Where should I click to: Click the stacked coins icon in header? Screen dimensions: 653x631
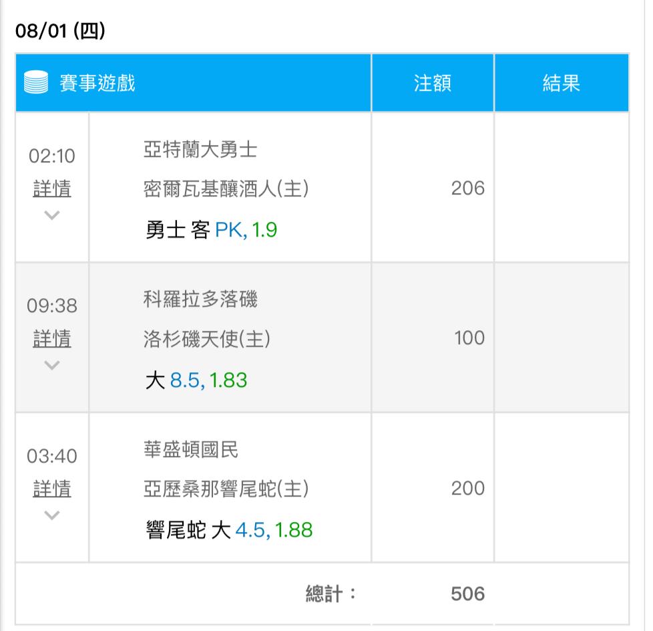(x=36, y=82)
